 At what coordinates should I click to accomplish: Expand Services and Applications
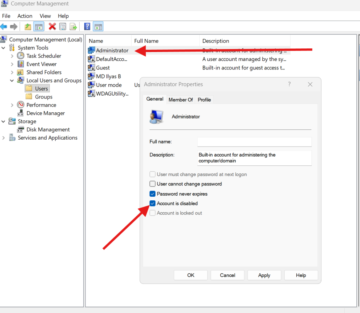click(3, 137)
